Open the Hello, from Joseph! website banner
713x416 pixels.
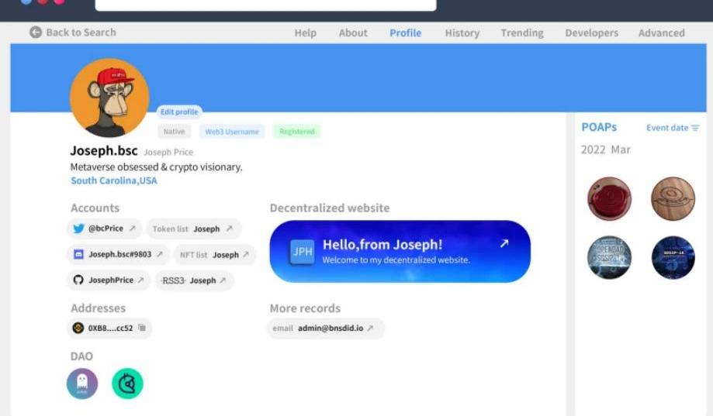[x=400, y=251]
